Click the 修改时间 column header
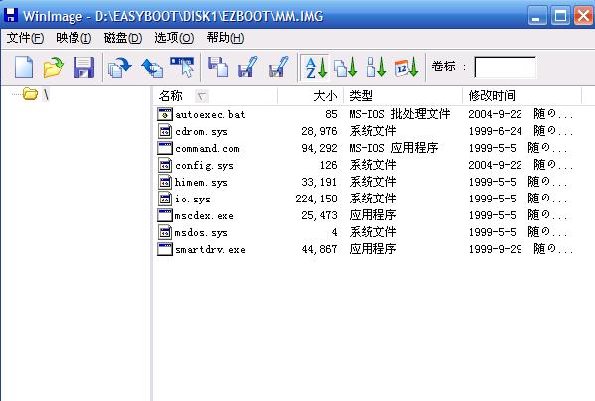Image resolution: width=595 pixels, height=401 pixels. (522, 96)
